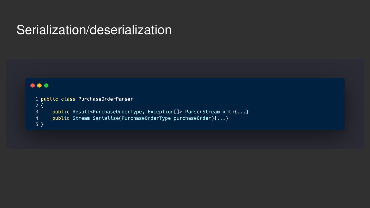Click the Stream return type on line 4
This screenshot has height=208, width=370.
click(81, 118)
